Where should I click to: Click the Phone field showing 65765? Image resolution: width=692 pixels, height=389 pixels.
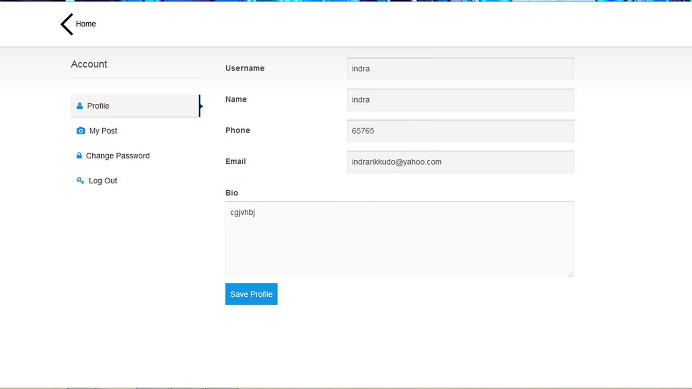pyautogui.click(x=460, y=131)
